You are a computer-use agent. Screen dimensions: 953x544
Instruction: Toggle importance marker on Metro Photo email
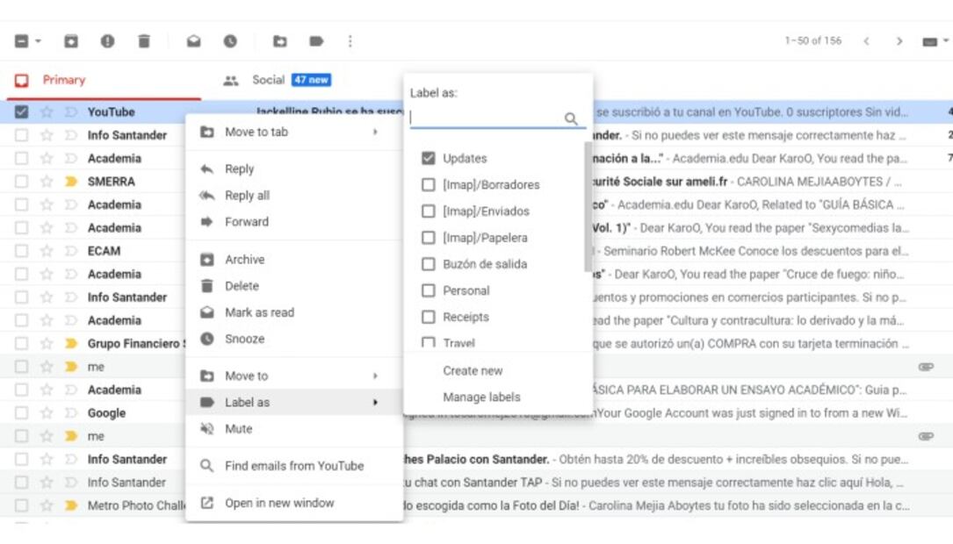tap(71, 505)
